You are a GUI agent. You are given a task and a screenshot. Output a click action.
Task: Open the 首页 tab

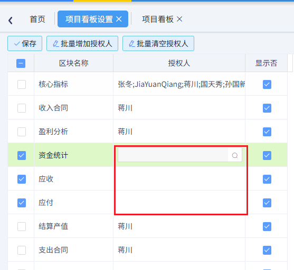click(37, 19)
